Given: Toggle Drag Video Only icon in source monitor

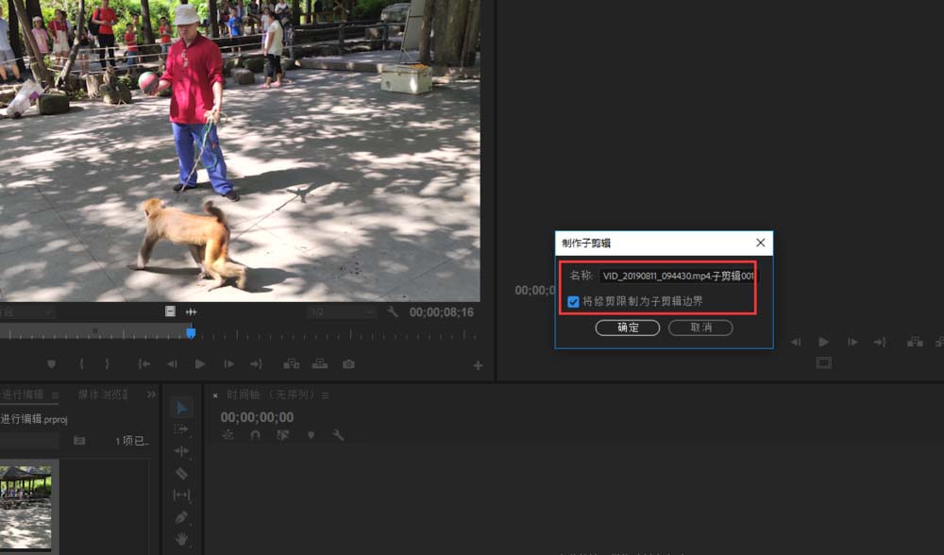Looking at the screenshot, I should [170, 311].
